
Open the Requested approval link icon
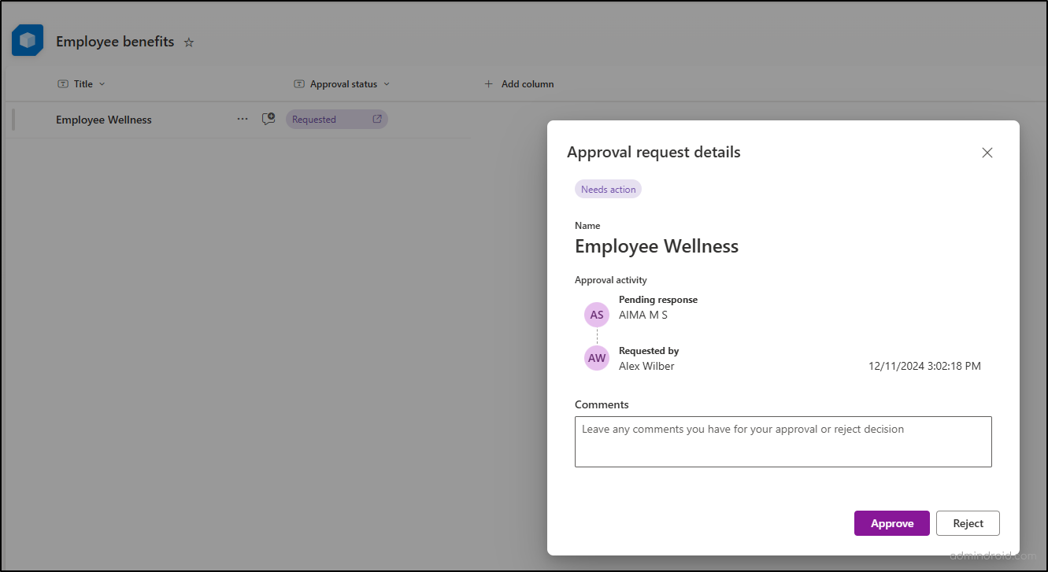377,119
